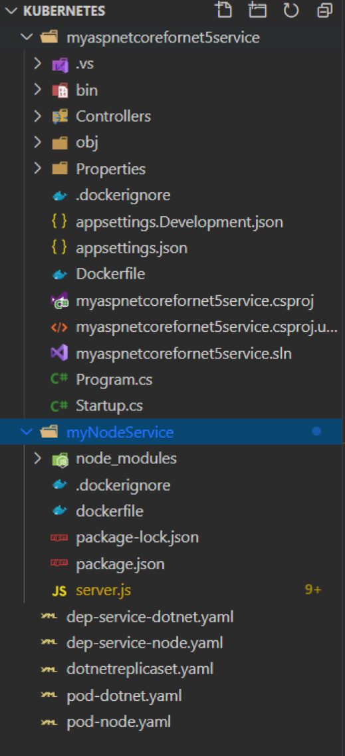Image resolution: width=345 pixels, height=756 pixels.
Task: Open Startup.cs file
Action: click(110, 406)
